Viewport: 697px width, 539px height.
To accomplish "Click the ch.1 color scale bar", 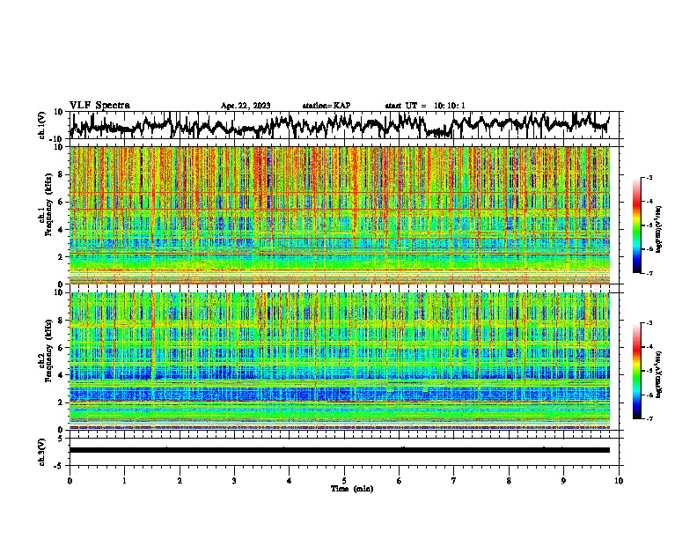I will [636, 225].
